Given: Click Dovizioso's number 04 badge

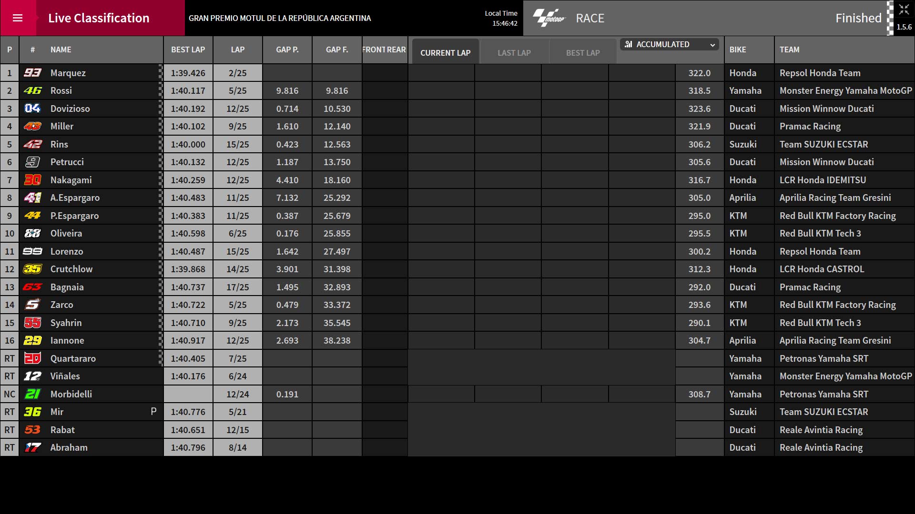Looking at the screenshot, I should click(32, 109).
